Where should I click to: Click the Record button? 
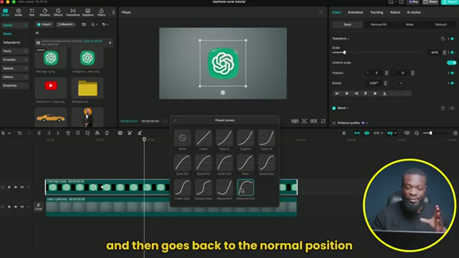pyautogui.click(x=66, y=24)
